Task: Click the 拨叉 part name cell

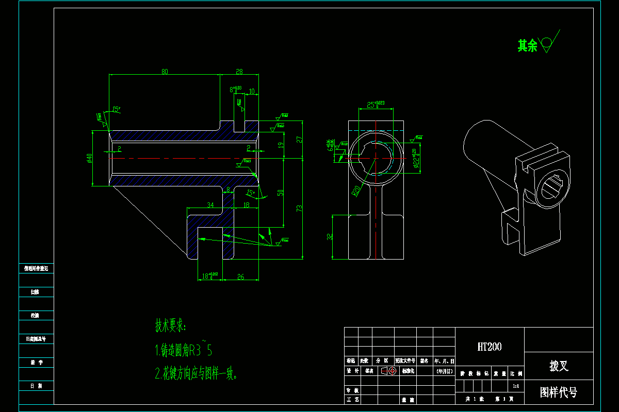Action: click(x=559, y=366)
